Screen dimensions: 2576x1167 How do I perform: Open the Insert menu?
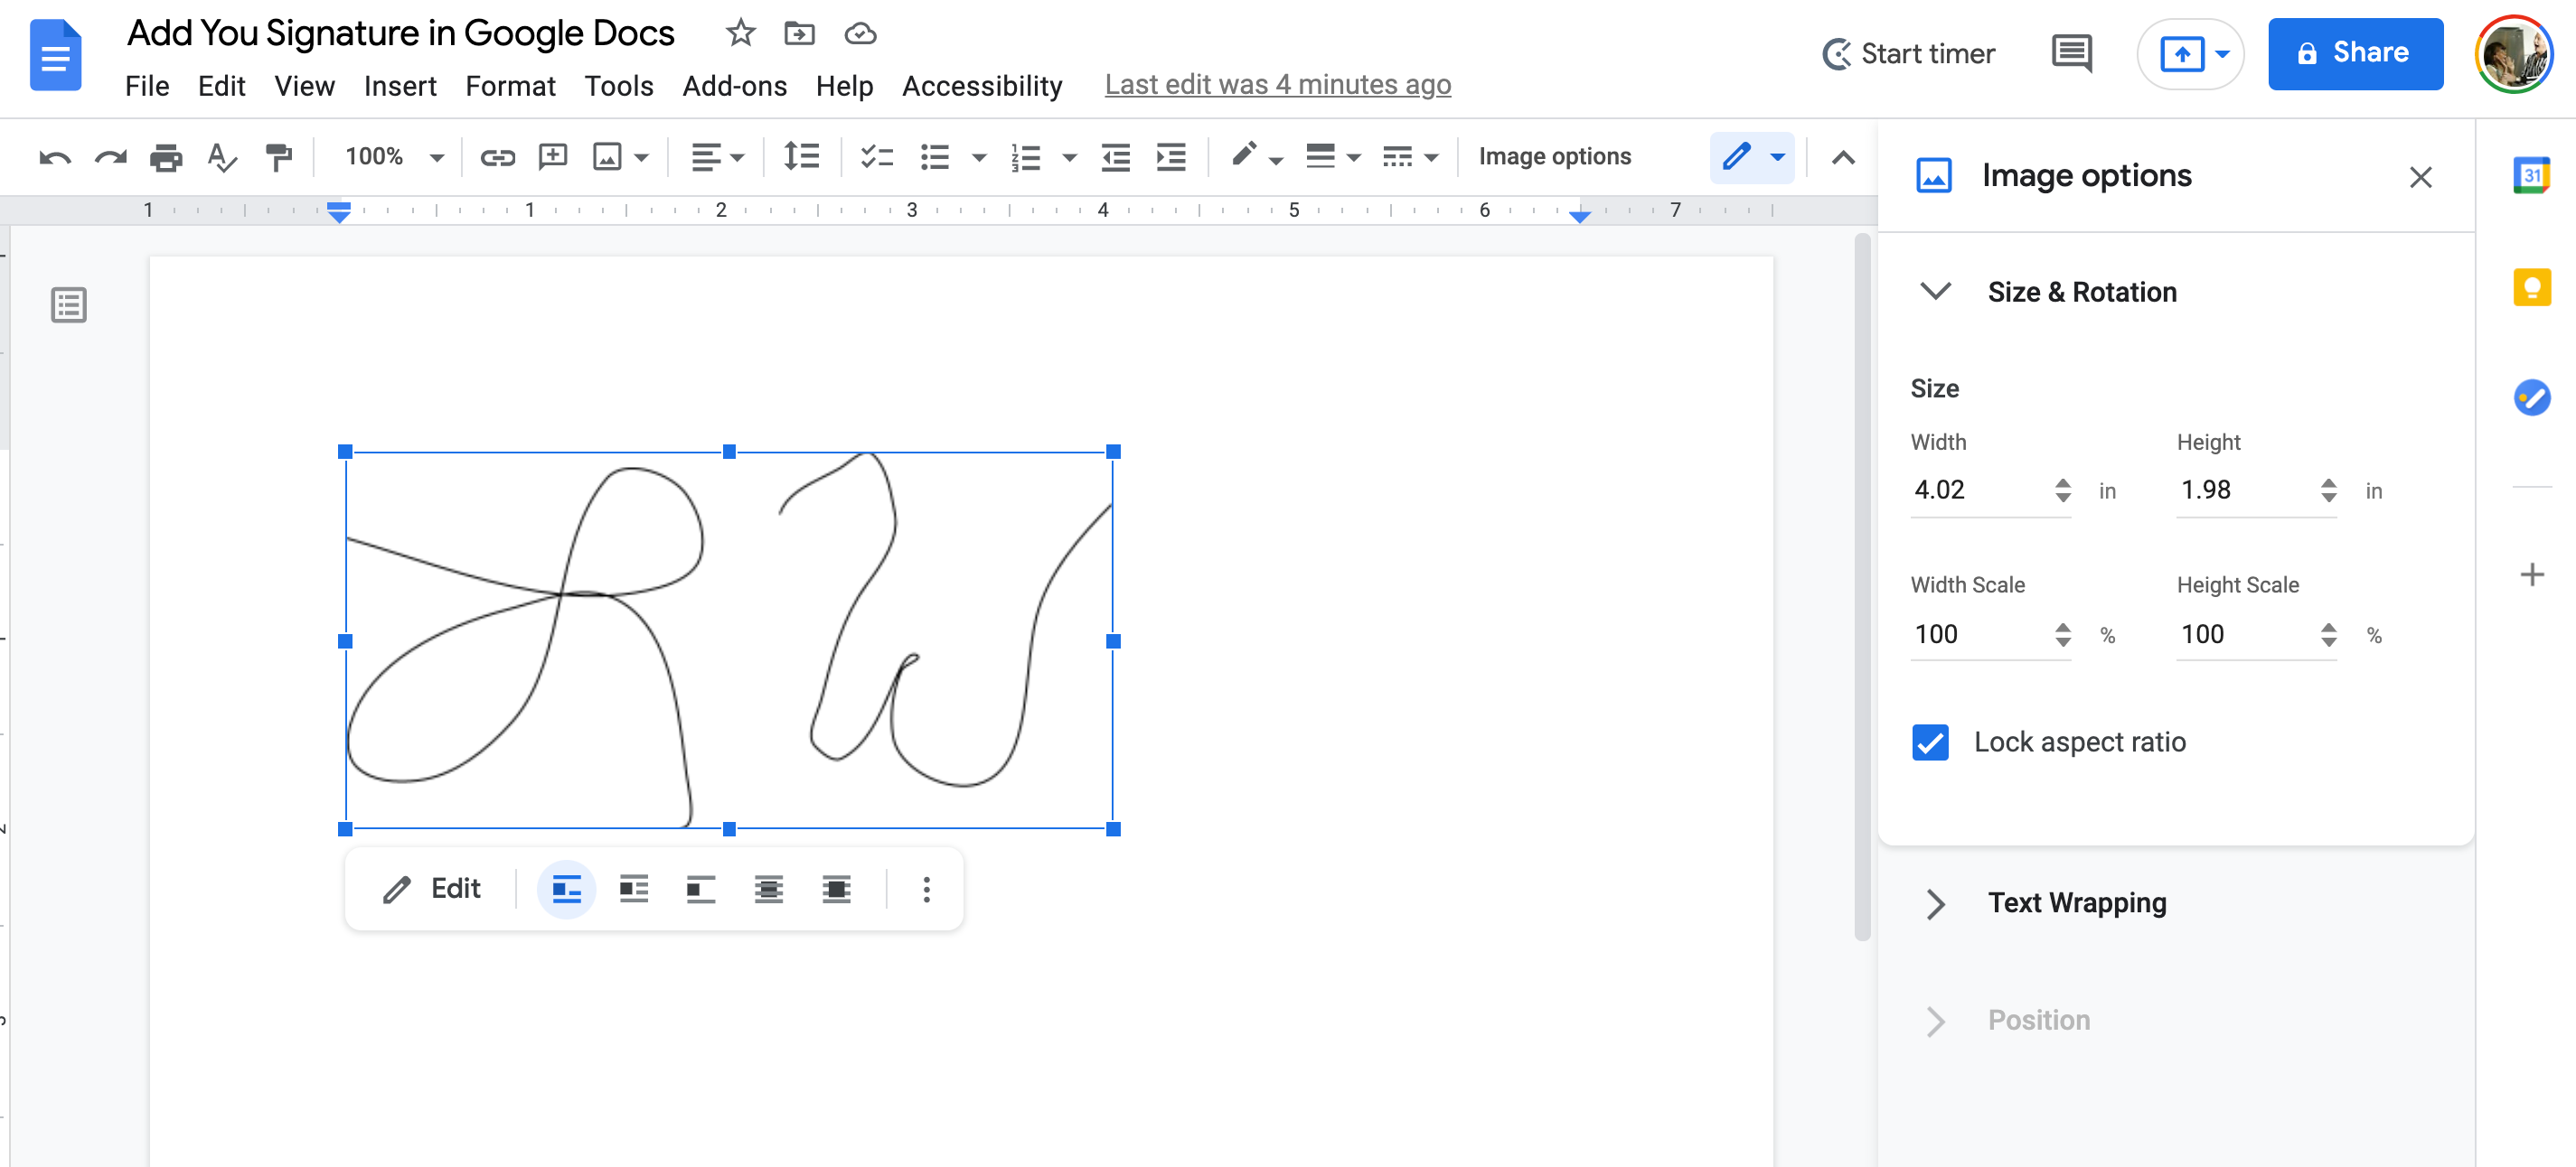click(400, 84)
